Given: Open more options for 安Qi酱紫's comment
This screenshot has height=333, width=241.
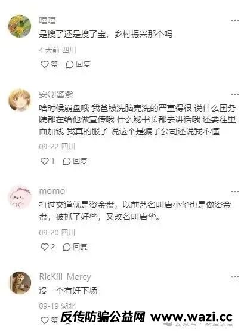Looking at the screenshot, I should point(235,94).
